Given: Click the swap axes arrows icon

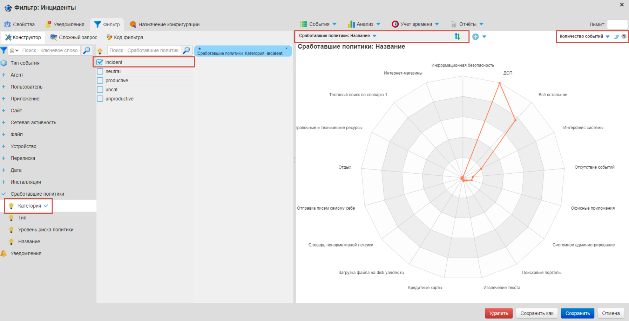Looking at the screenshot, I should coord(457,36).
